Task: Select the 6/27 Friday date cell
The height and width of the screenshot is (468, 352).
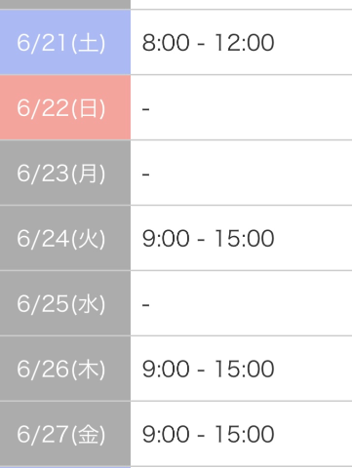Action: point(65,434)
